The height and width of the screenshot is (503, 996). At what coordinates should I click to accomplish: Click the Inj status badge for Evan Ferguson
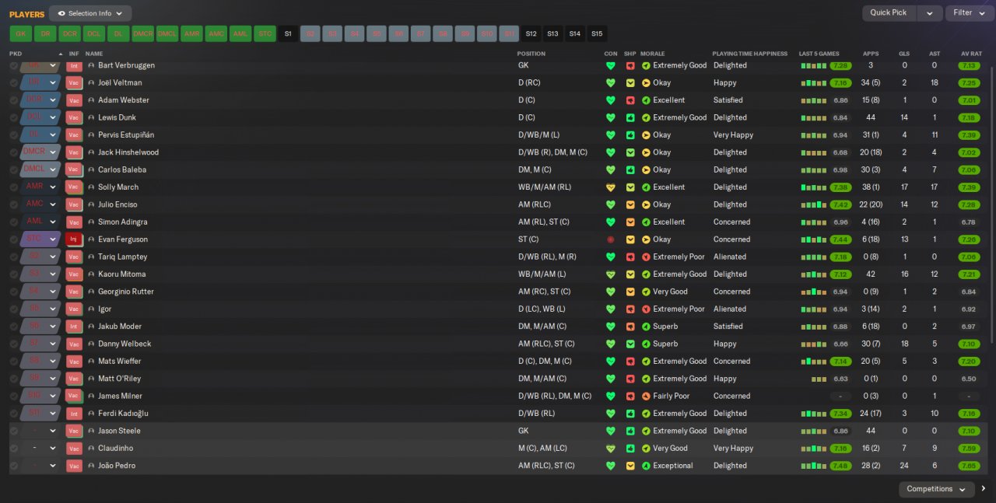[74, 239]
